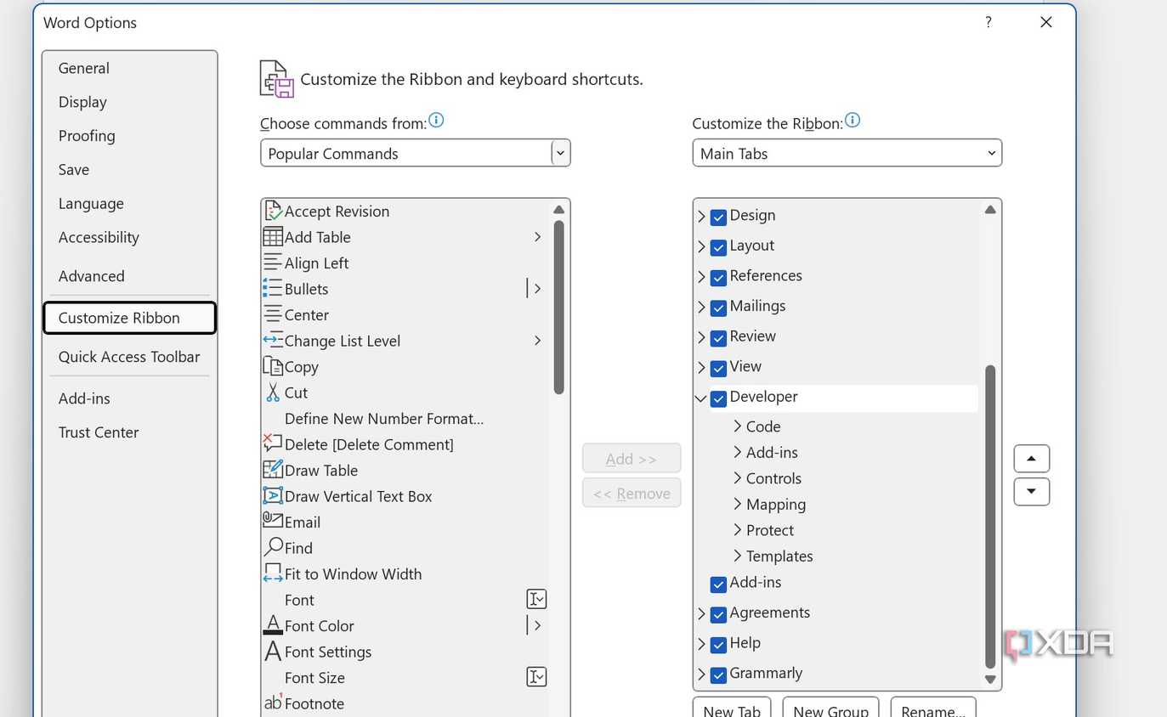Select the Font Settings icon
This screenshot has height=717, width=1167.
point(273,651)
